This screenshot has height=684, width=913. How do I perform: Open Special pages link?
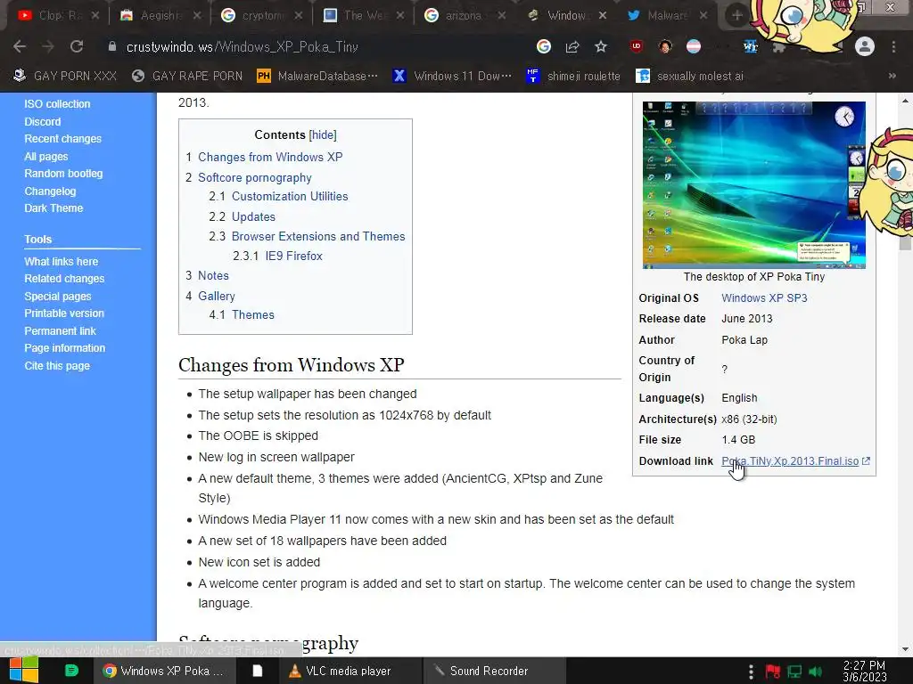58,296
